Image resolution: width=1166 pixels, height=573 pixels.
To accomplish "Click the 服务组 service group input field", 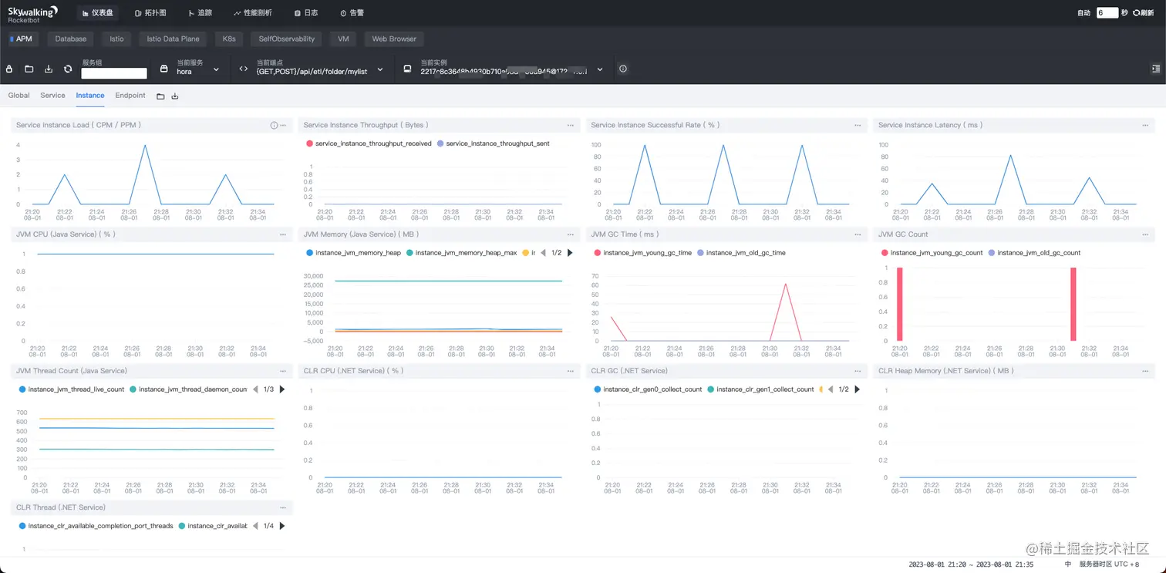I will (114, 73).
